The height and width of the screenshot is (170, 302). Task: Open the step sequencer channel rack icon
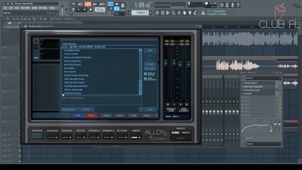(162, 13)
